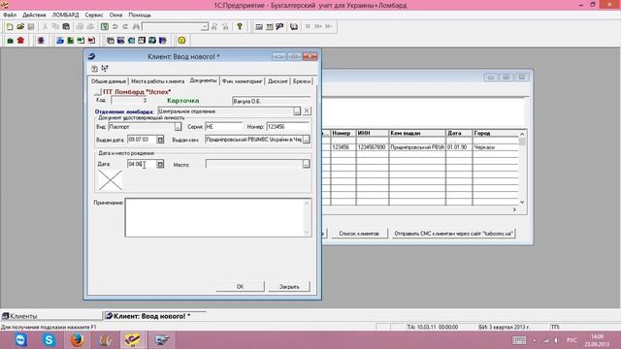
Task: Switch to Общие данные tab
Action: [109, 81]
